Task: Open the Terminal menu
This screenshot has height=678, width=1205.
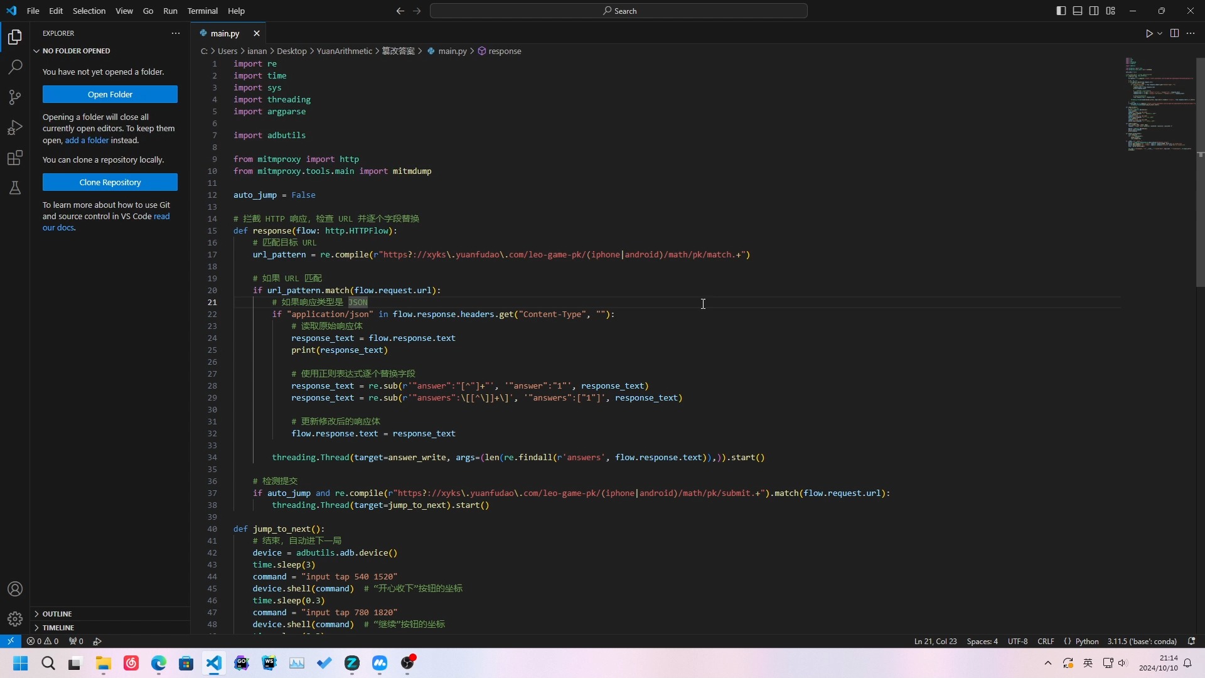Action: (x=202, y=10)
